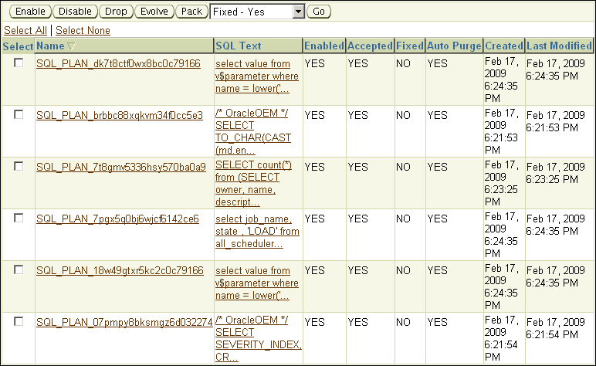The height and width of the screenshot is (366, 596).
Task: Sort by the Name column header
Action: pyautogui.click(x=50, y=46)
